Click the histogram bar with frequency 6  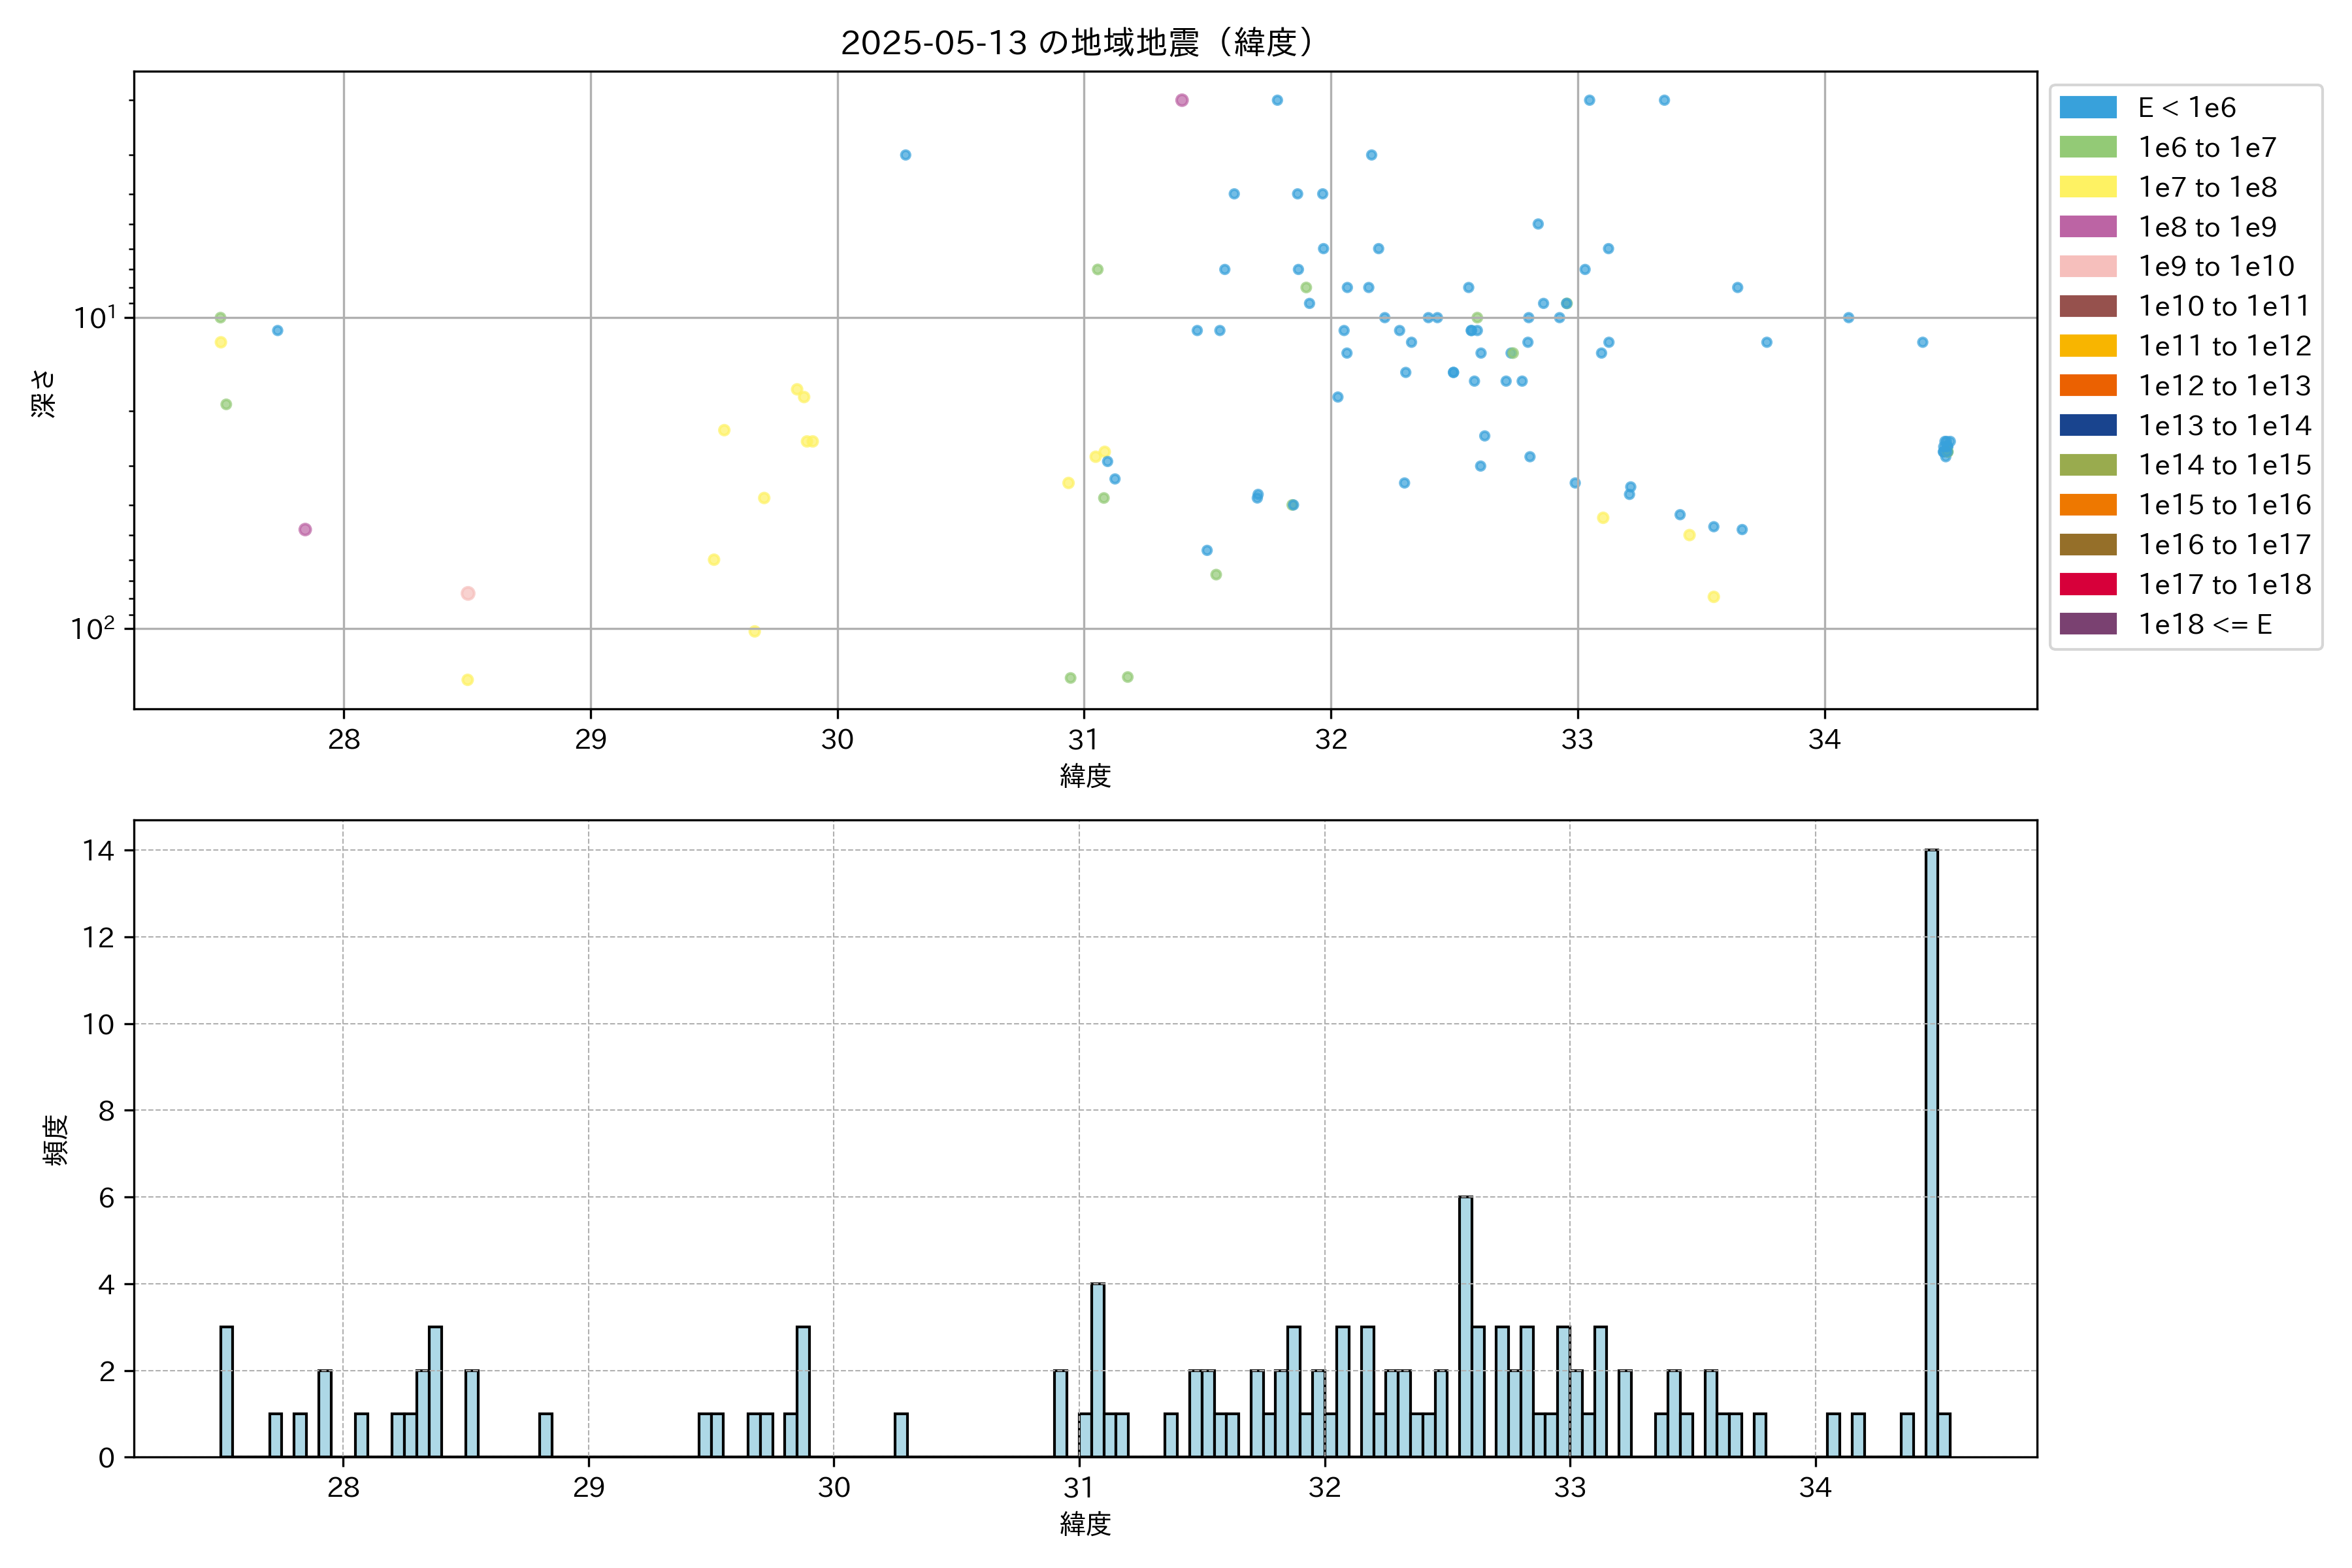[1465, 1326]
